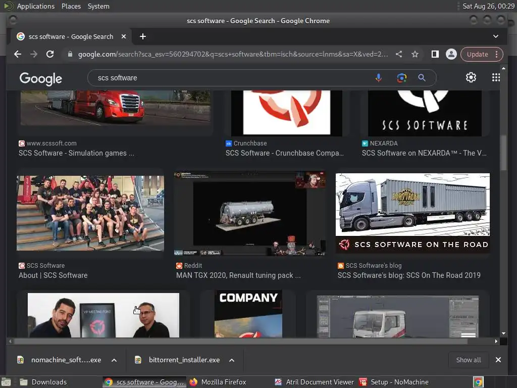Screen dimensions: 517x388
Task: Open About | SCS Software link
Action: [53, 275]
